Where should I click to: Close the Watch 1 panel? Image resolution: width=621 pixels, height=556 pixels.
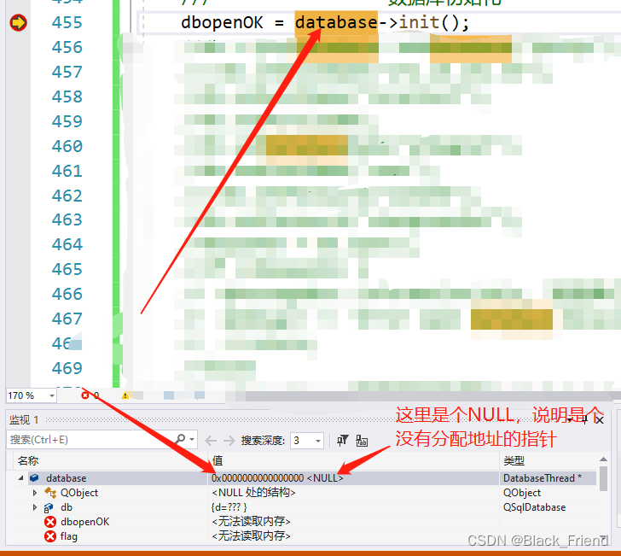pyautogui.click(x=600, y=420)
